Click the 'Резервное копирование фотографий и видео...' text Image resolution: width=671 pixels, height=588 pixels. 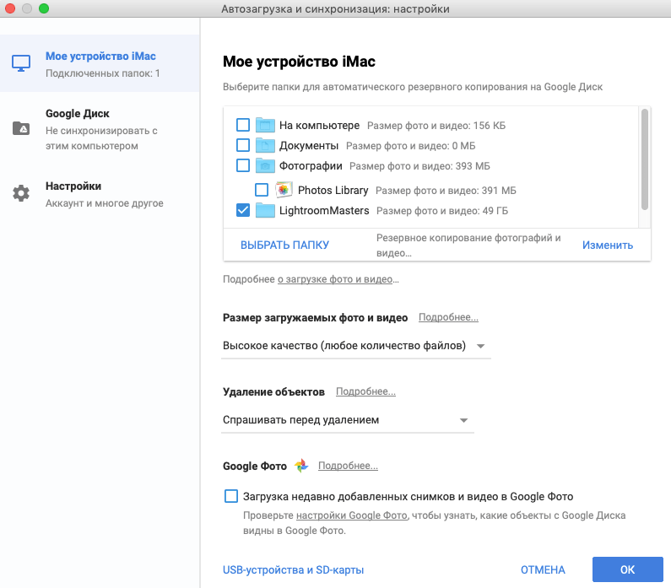(468, 245)
